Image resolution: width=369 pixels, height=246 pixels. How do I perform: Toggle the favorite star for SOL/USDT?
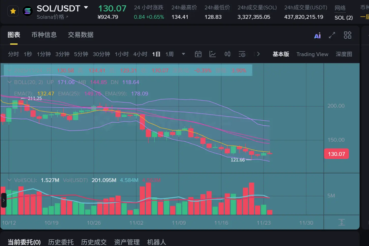[x=13, y=11]
